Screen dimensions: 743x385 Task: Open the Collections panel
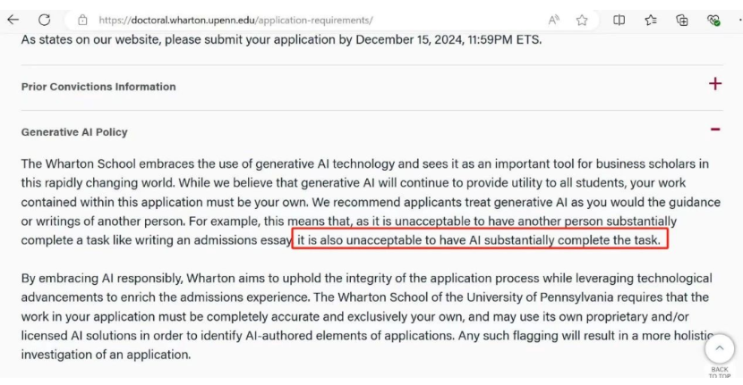(682, 20)
